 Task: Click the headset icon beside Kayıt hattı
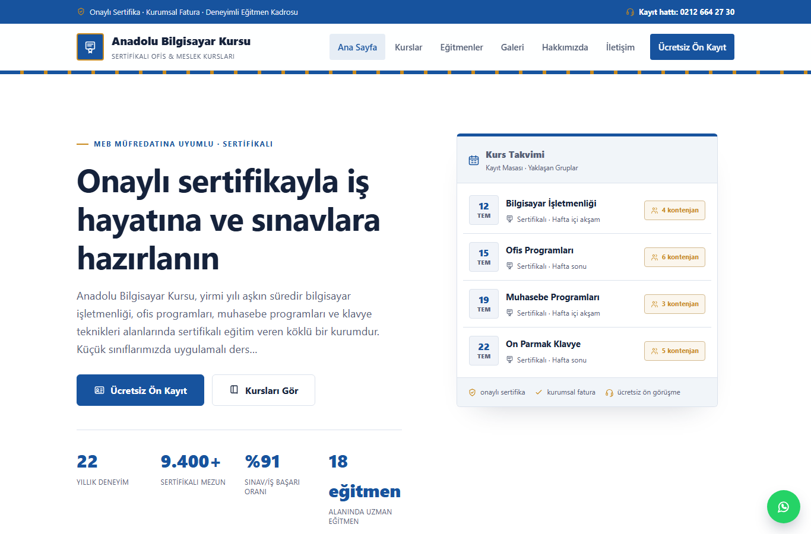pos(630,12)
